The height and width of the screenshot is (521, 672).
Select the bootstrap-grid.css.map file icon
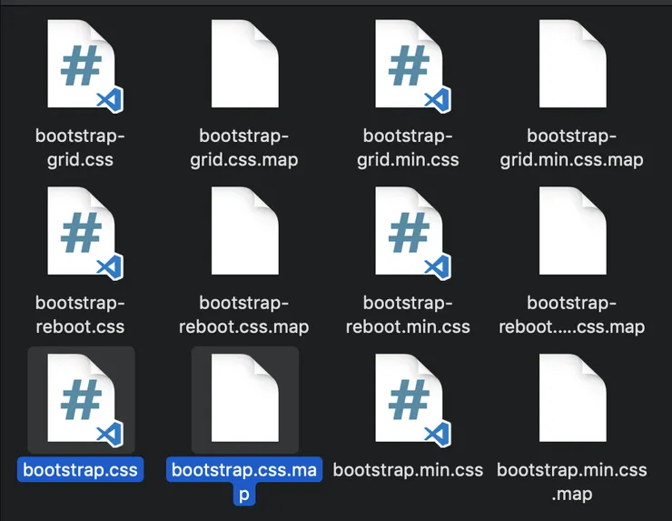pyautogui.click(x=244, y=64)
